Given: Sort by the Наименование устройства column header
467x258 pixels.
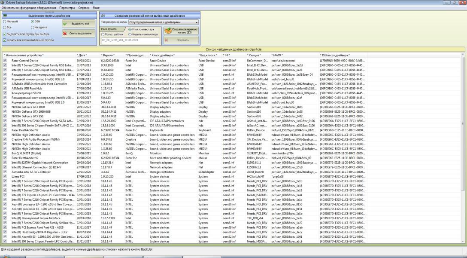Looking at the screenshot, I should tap(39, 55).
